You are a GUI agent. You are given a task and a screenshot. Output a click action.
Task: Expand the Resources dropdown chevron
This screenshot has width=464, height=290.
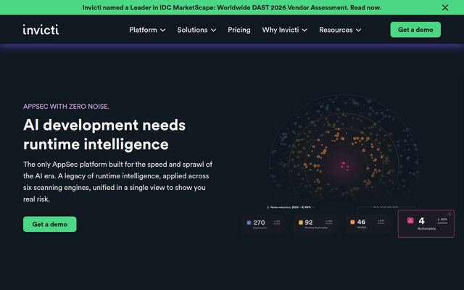coord(358,30)
